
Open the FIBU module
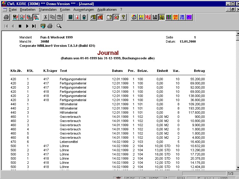click(x=141, y=17)
